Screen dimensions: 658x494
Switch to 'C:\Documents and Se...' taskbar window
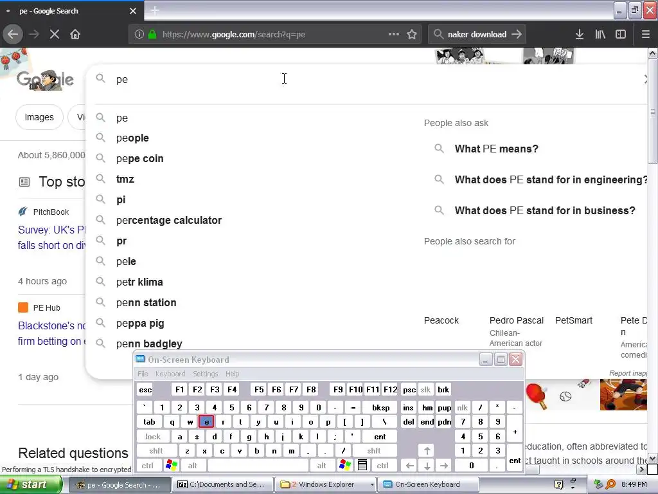click(222, 484)
